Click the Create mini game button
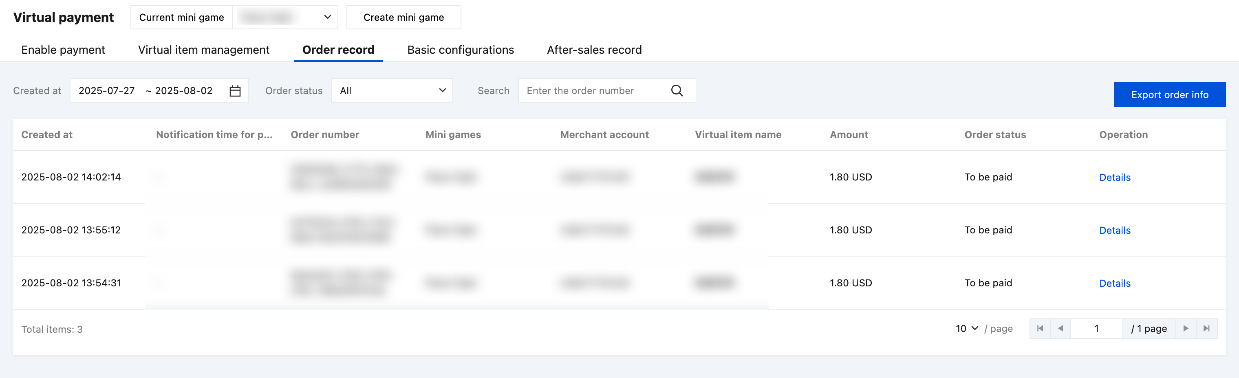Screen dimensions: 1239x378 pos(403,18)
